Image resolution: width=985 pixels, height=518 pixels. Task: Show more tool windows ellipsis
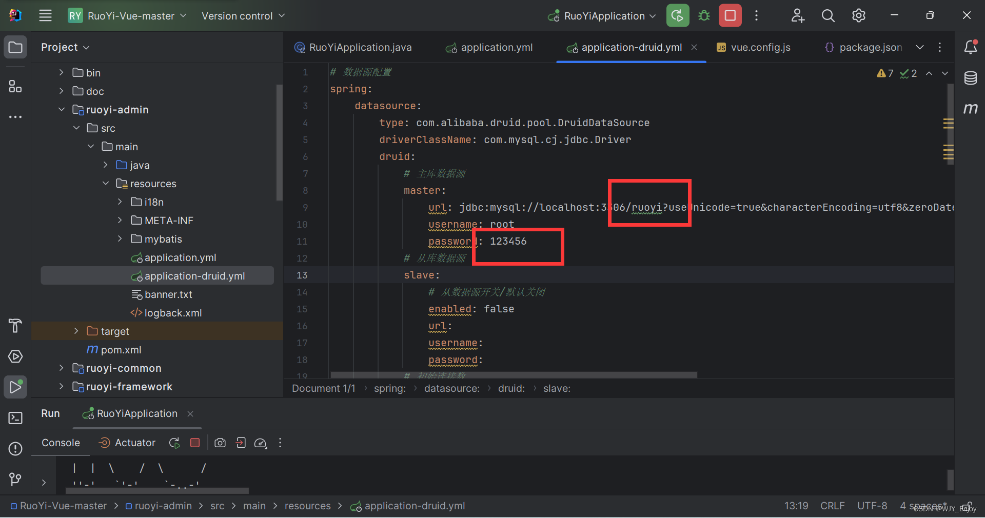[x=15, y=117]
